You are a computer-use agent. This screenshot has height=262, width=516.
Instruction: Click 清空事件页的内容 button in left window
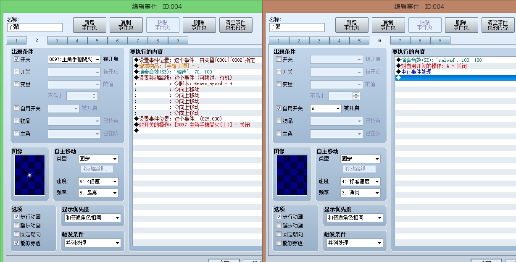[x=236, y=25]
